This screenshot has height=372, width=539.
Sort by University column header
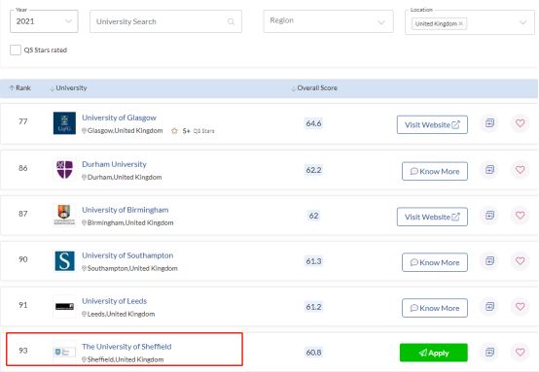(68, 88)
